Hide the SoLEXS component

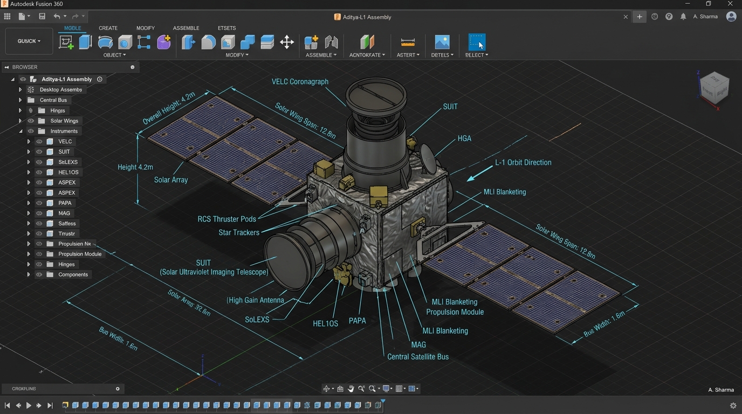click(x=39, y=162)
